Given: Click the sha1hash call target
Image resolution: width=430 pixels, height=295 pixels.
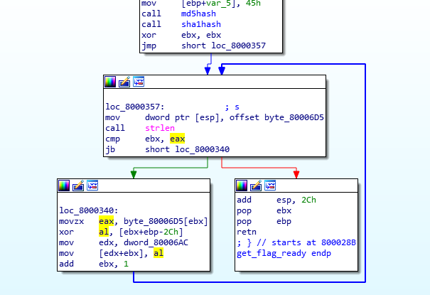Looking at the screenshot, I should click(201, 24).
